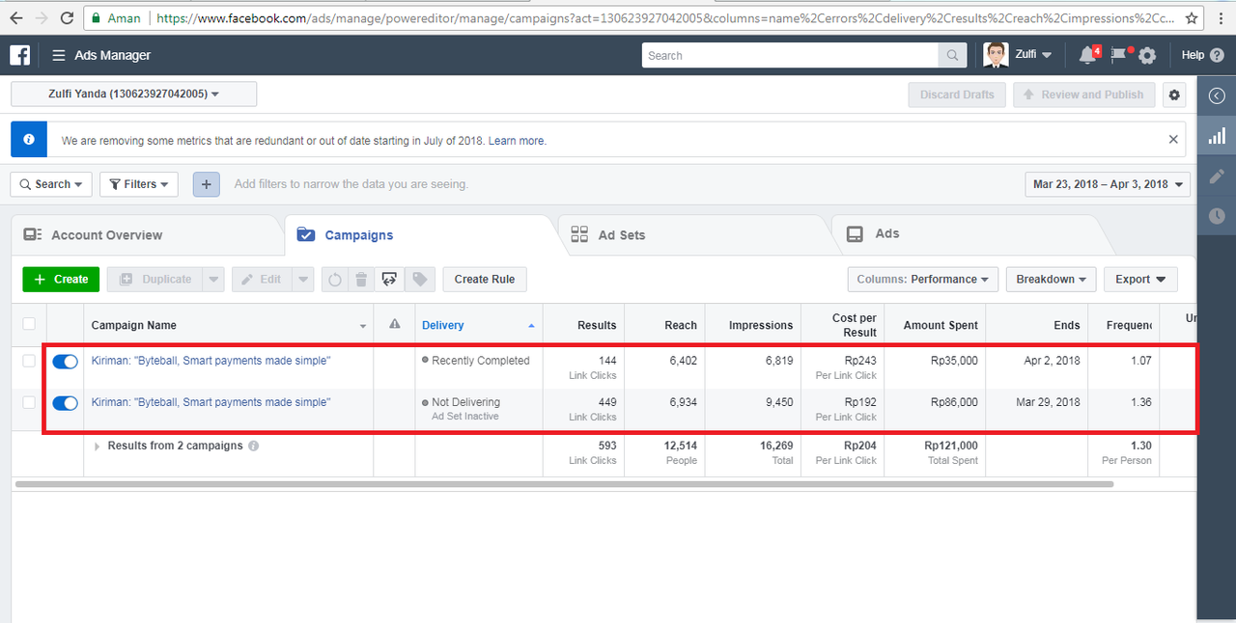The image size is (1236, 623).
Task: Open the Recently Completed Byteball campaign link
Action: pos(211,361)
